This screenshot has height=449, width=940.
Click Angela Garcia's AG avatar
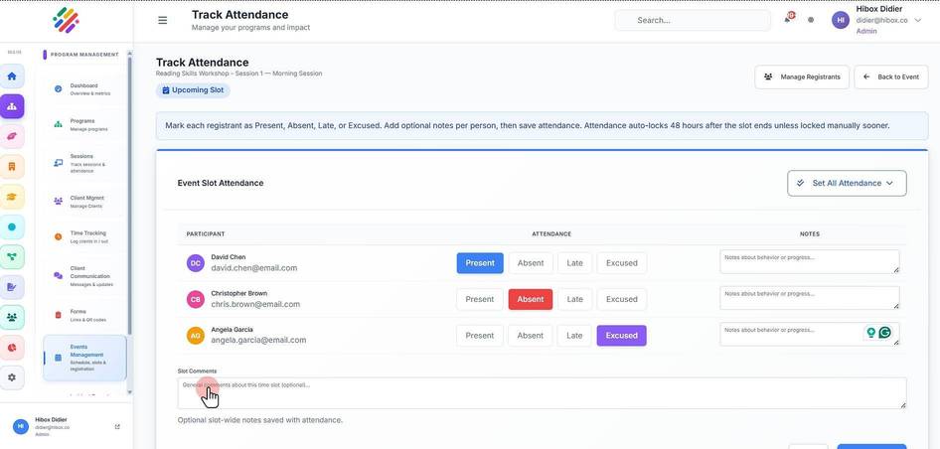pos(196,335)
